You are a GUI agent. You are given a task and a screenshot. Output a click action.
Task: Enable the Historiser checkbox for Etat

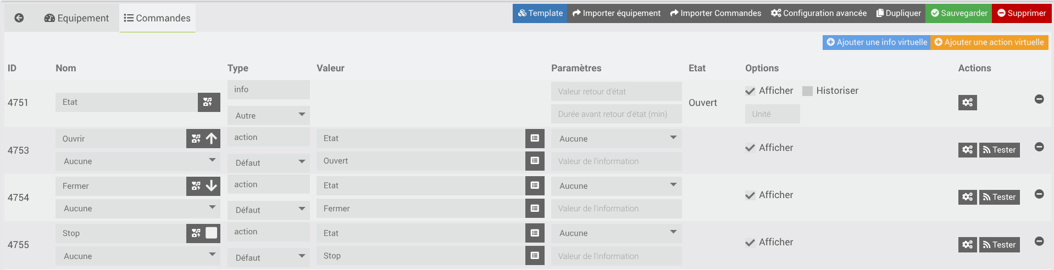[x=807, y=91]
